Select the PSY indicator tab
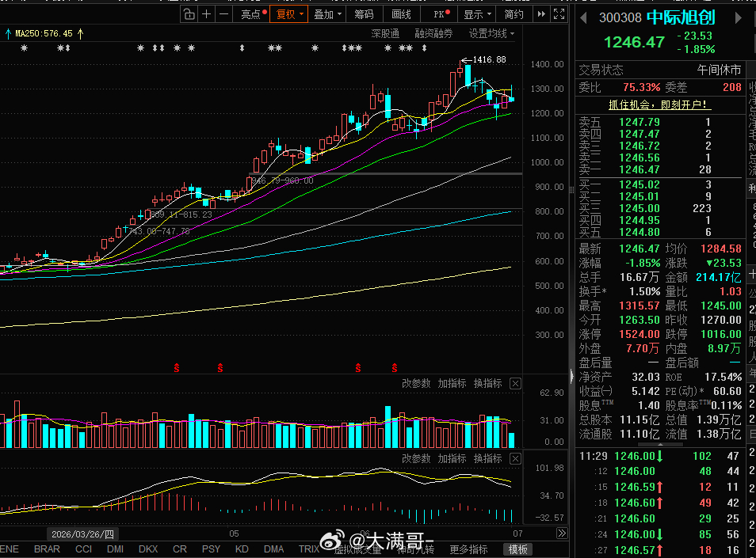This screenshot has width=756, height=558. click(211, 549)
